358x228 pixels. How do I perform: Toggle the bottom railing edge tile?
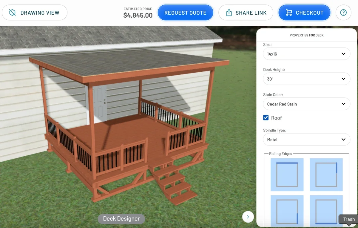pos(326,211)
